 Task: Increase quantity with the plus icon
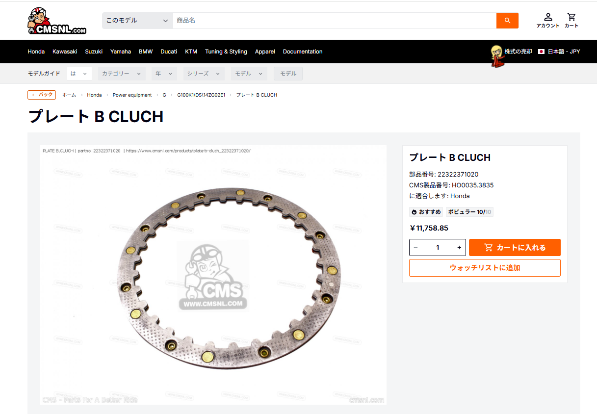click(x=459, y=247)
